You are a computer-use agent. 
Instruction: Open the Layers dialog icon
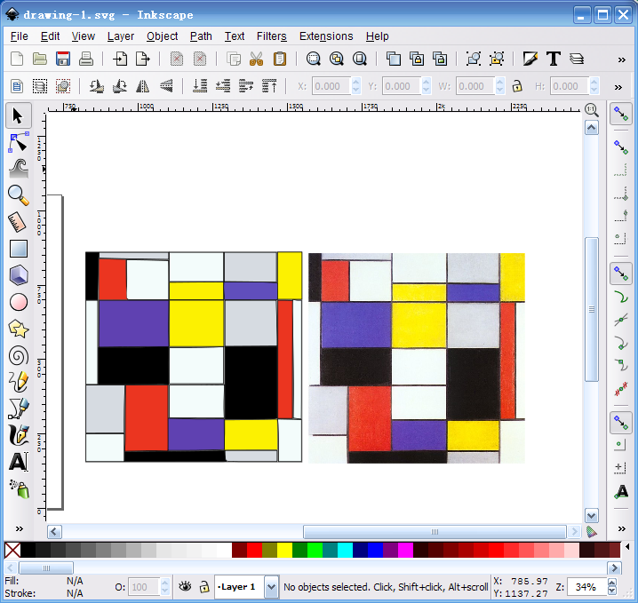(x=577, y=59)
